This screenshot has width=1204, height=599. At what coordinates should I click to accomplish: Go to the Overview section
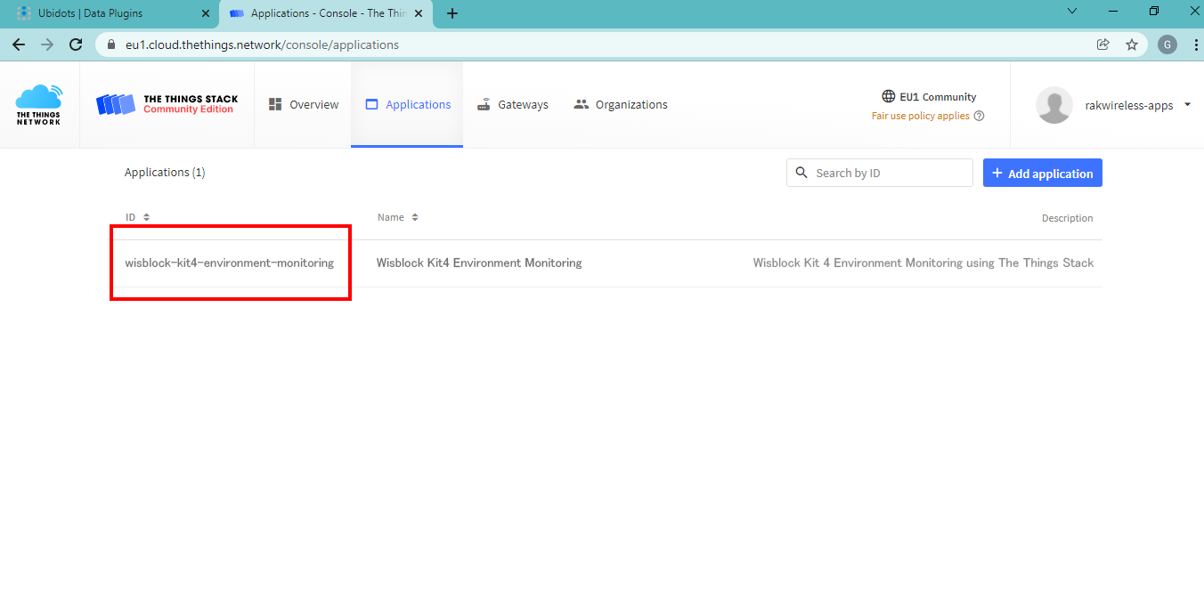click(x=304, y=104)
